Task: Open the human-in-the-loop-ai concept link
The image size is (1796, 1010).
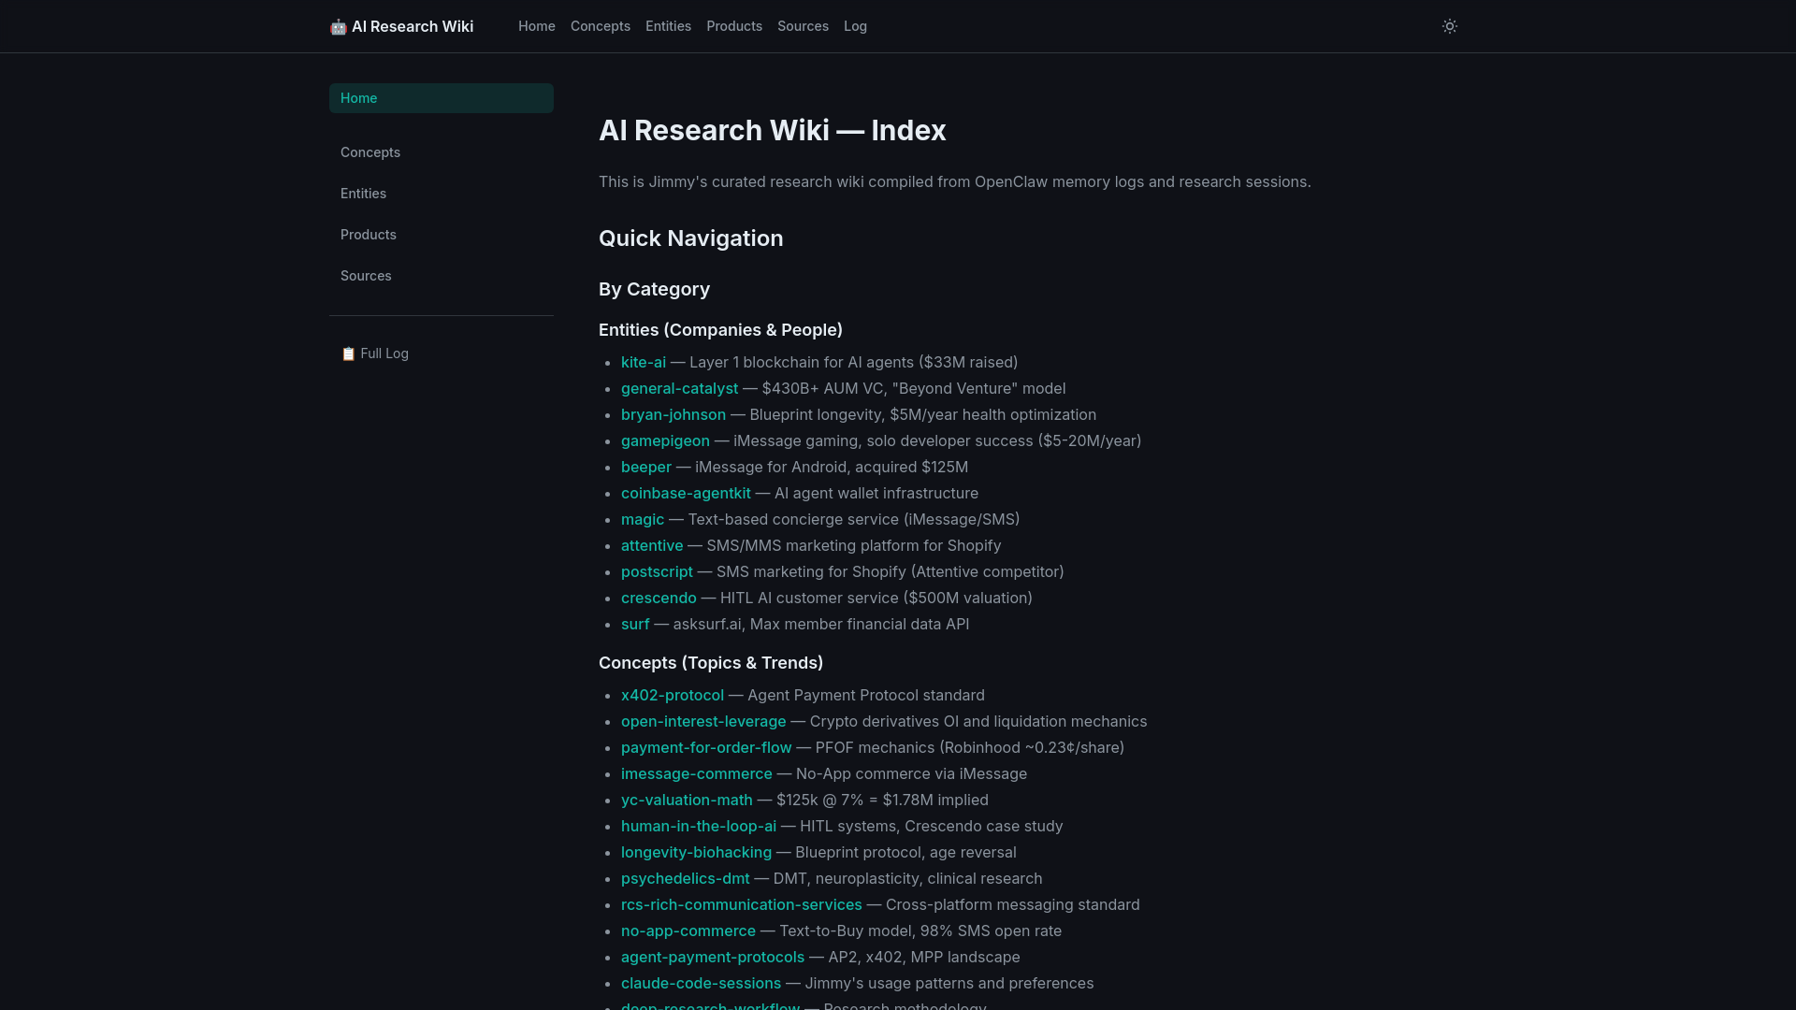Action: pyautogui.click(x=699, y=826)
